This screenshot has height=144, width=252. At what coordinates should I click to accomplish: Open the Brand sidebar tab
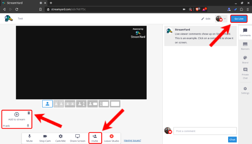coord(245,60)
